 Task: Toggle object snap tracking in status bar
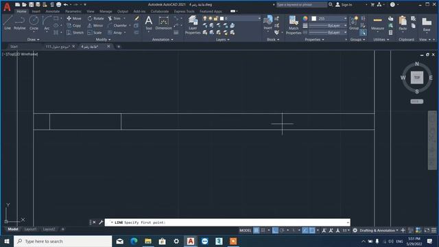(x=305, y=231)
